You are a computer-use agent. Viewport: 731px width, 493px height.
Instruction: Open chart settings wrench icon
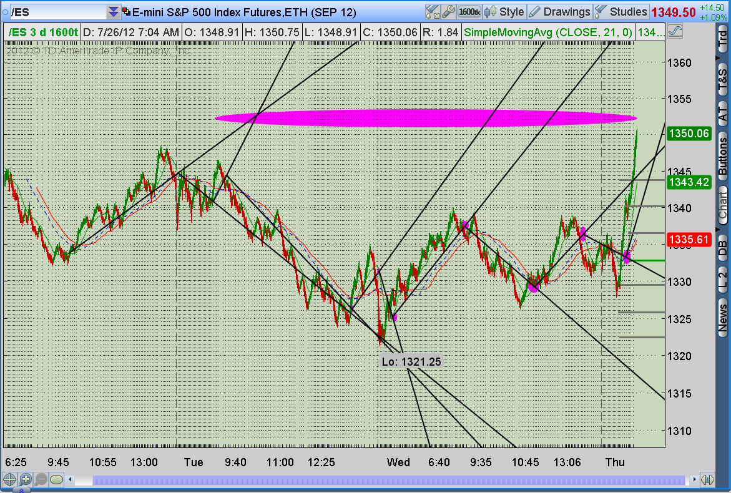tap(448, 12)
